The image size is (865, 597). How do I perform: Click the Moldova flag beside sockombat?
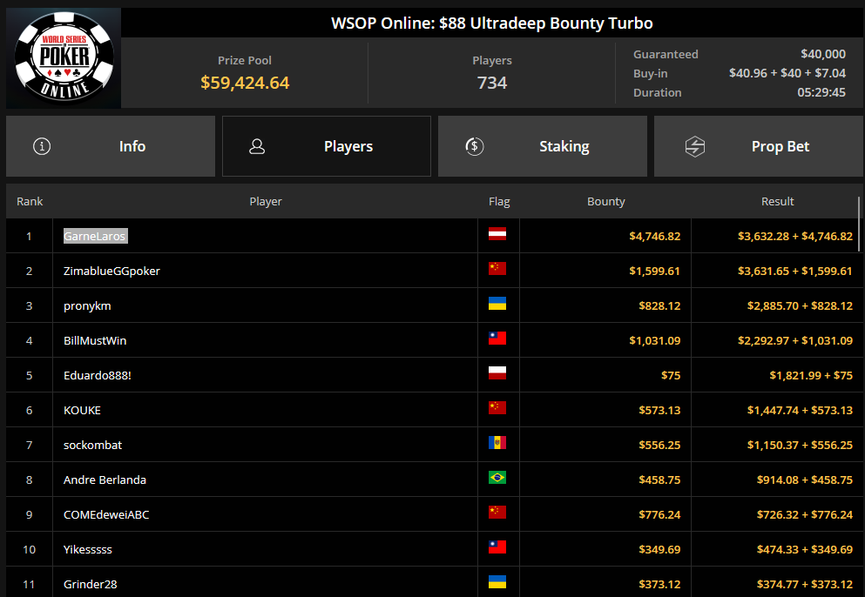point(497,443)
